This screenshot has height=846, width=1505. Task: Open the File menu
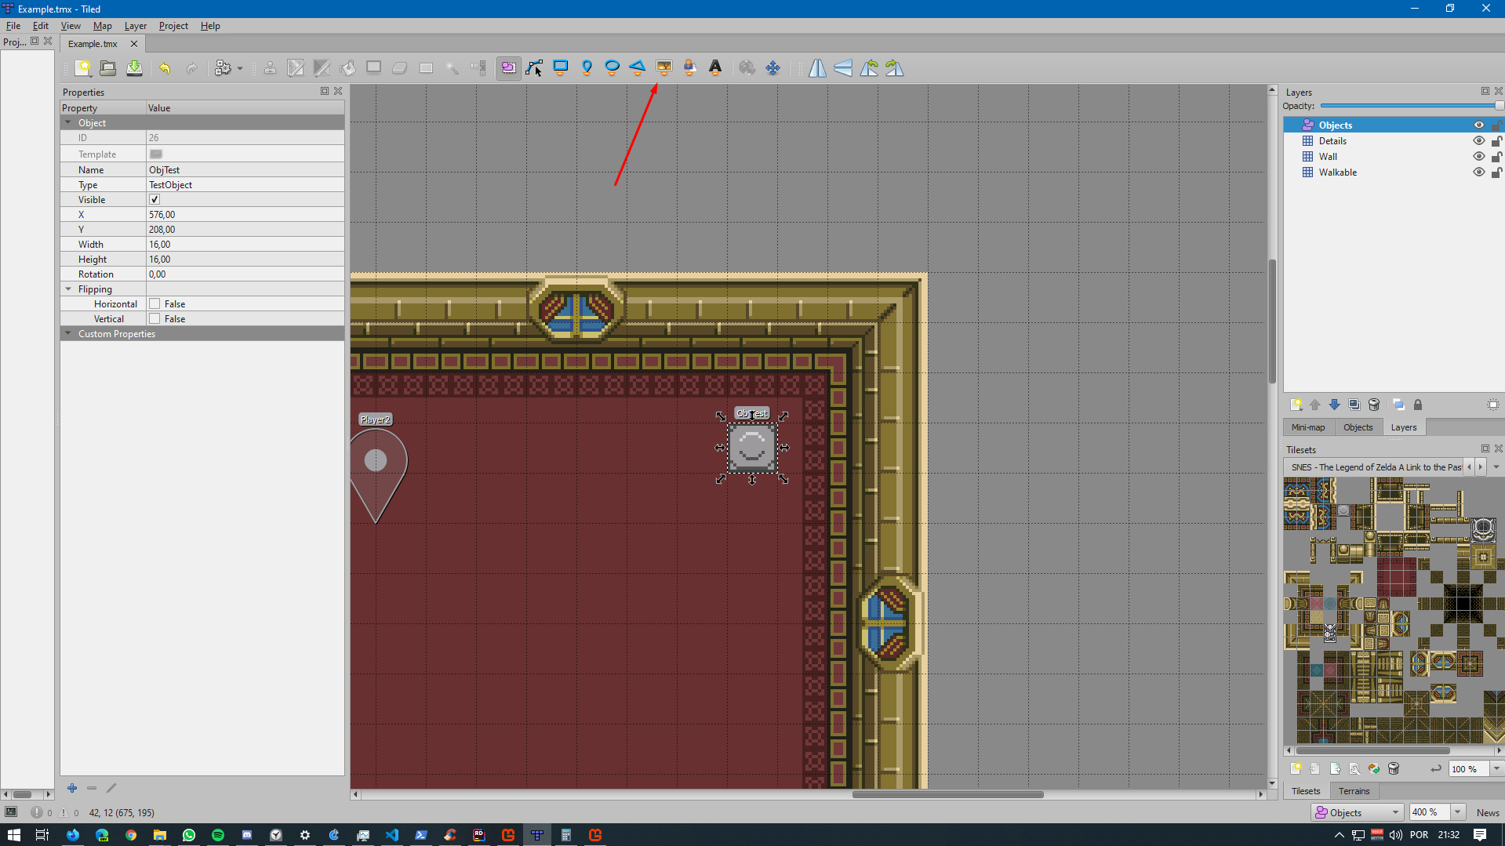(x=13, y=26)
